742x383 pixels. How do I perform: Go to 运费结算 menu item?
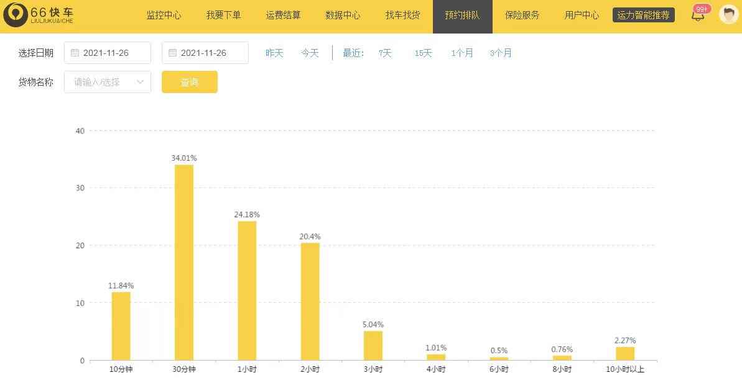[283, 16]
